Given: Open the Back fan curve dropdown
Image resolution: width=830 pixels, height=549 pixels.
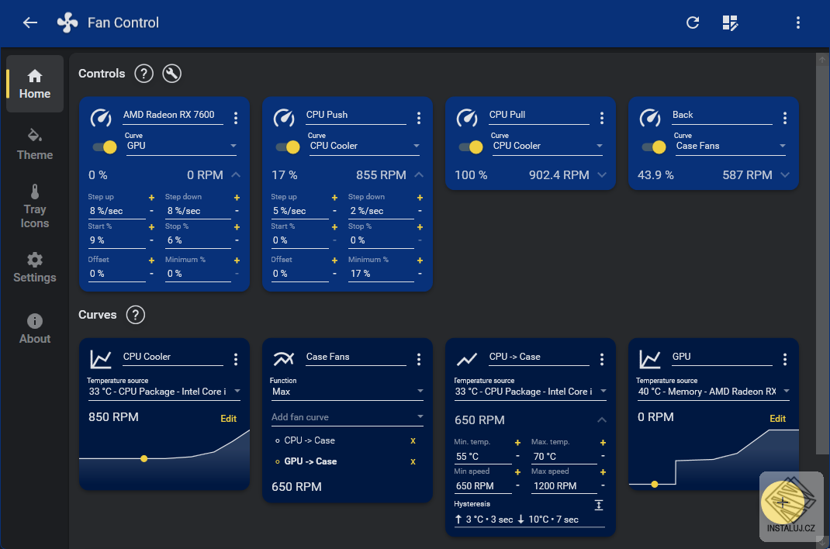Looking at the screenshot, I should tap(731, 146).
